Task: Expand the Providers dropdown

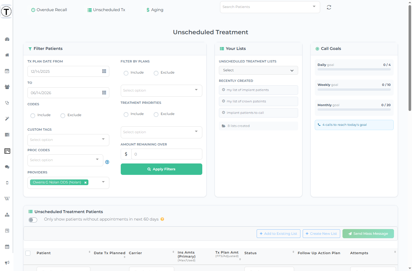Action: 103,182
